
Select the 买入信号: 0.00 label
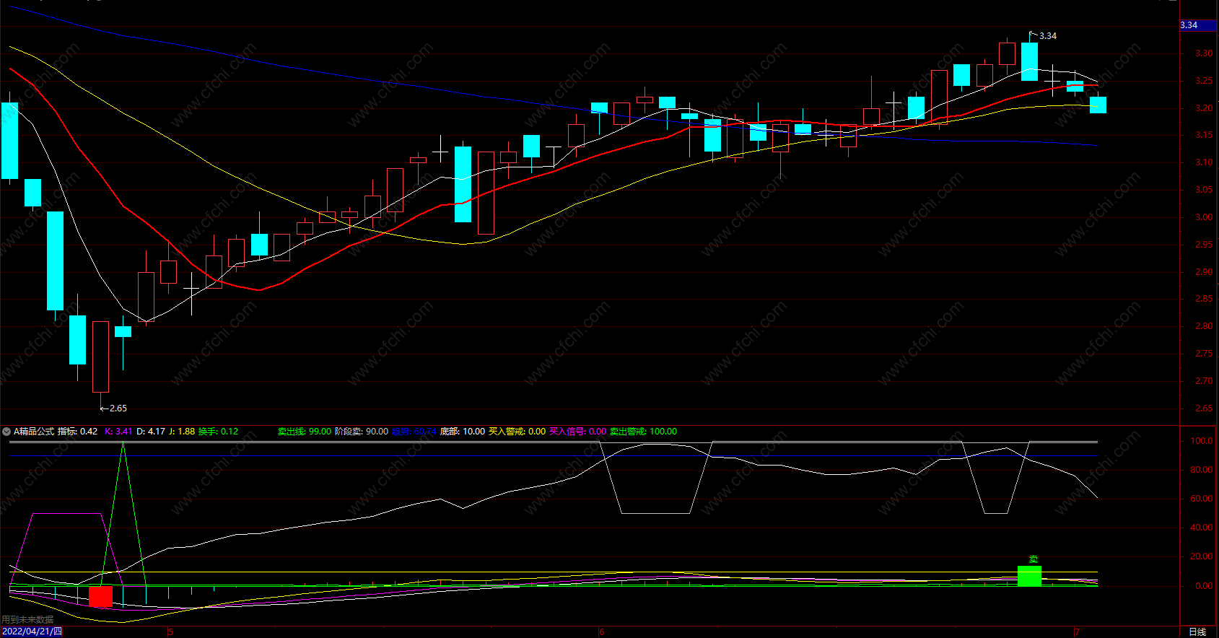point(578,432)
